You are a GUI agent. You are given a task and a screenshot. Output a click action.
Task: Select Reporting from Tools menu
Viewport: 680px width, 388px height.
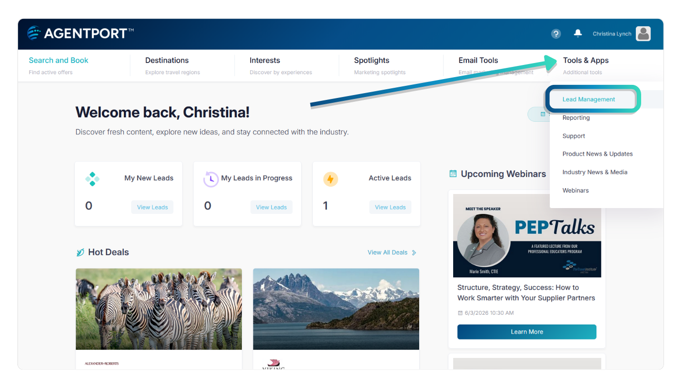coord(576,118)
